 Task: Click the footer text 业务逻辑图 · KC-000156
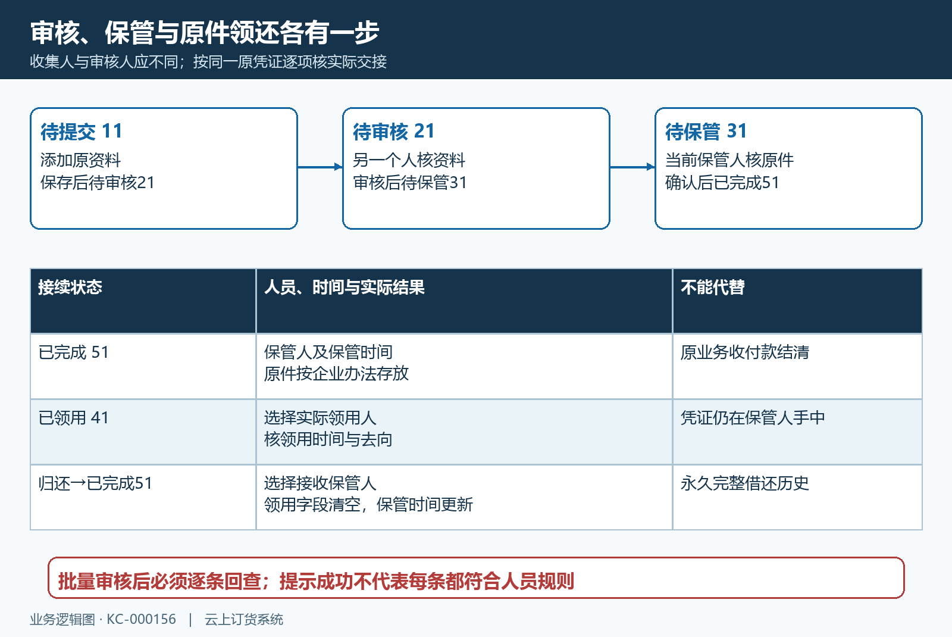click(103, 619)
